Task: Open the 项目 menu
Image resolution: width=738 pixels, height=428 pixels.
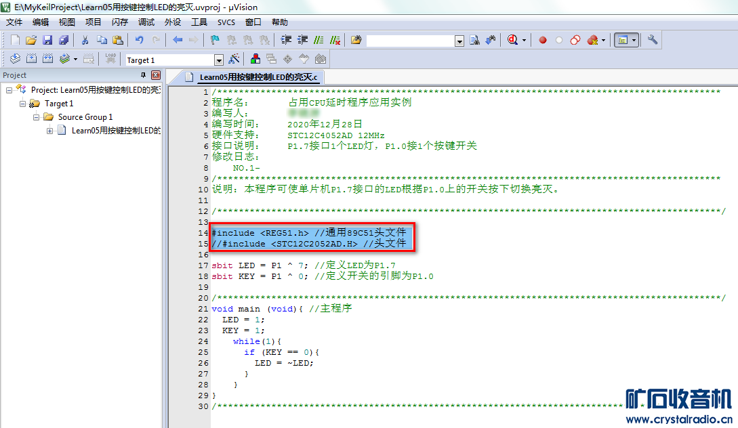Action: click(94, 22)
